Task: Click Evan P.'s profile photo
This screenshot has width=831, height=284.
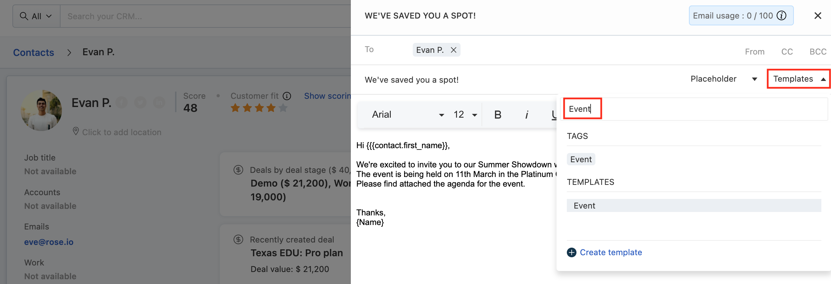Action: point(41,110)
